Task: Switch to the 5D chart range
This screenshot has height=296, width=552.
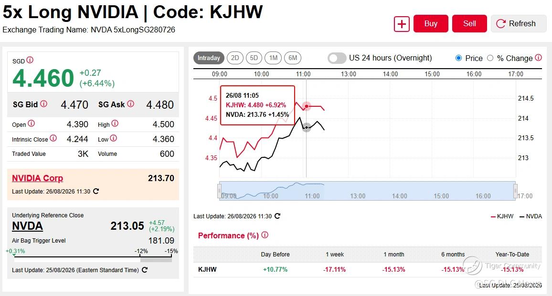Action: click(x=254, y=58)
